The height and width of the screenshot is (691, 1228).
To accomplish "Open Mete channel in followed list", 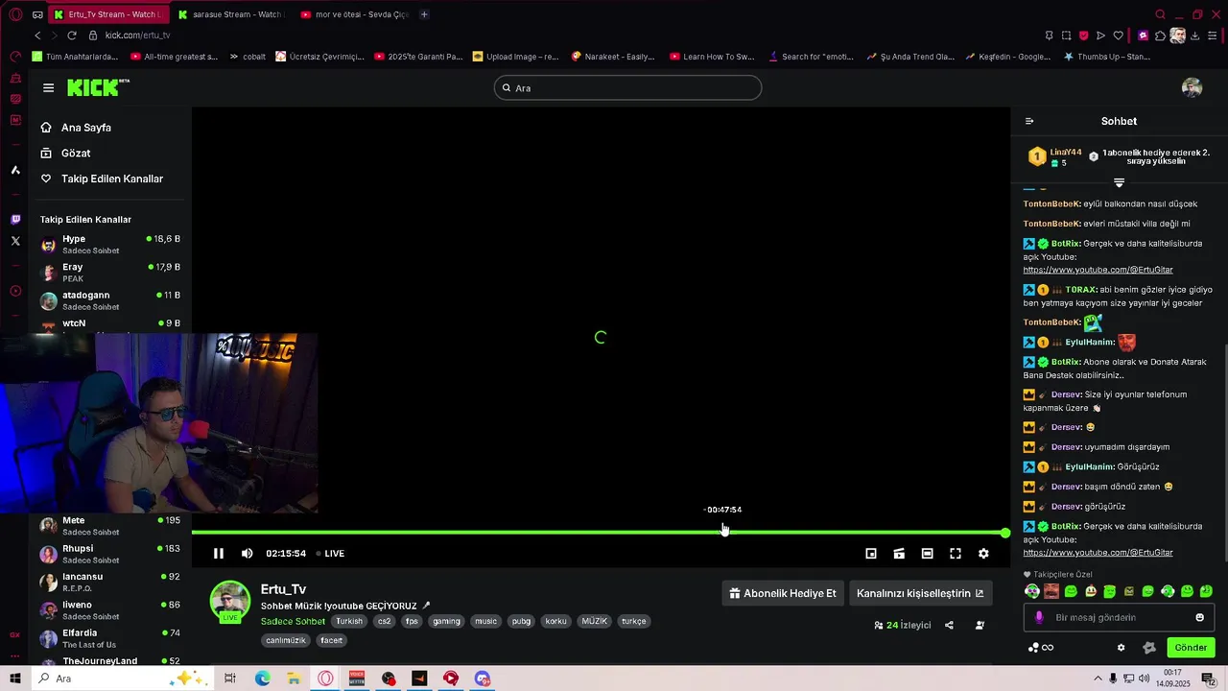I will (x=109, y=526).
